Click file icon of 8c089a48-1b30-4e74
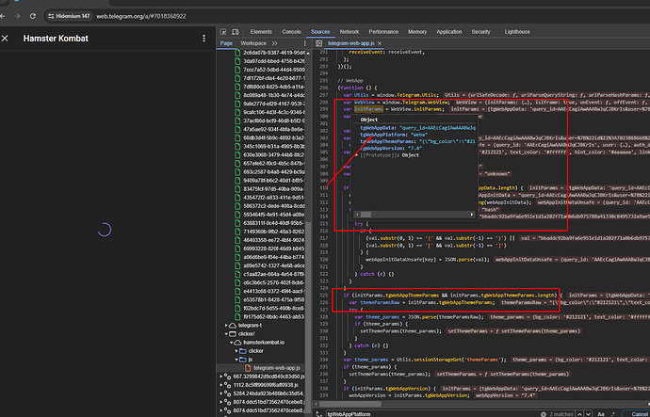This screenshot has width=650, height=417. pos(237,95)
